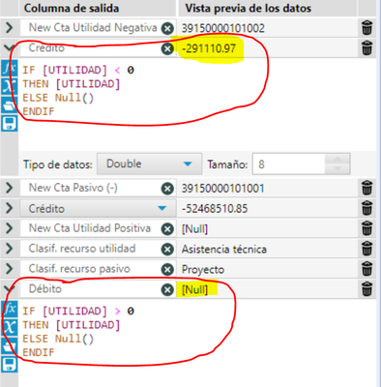The height and width of the screenshot is (387, 381).
Task: Select the Proyecto preview value
Action: [x=203, y=270]
